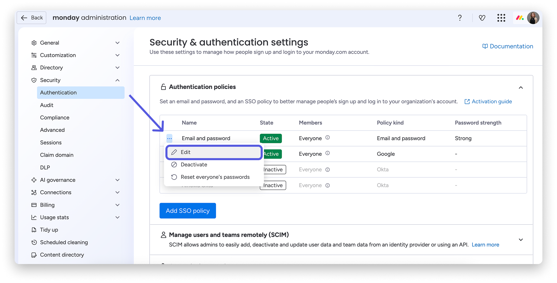
Task: Click the info icon beside Everyone in Google row
Action: point(328,153)
